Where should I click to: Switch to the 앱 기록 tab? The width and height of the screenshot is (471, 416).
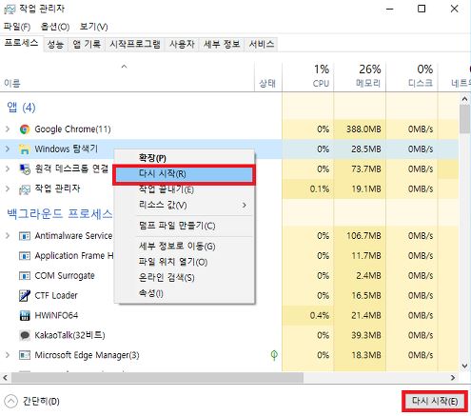click(x=87, y=44)
